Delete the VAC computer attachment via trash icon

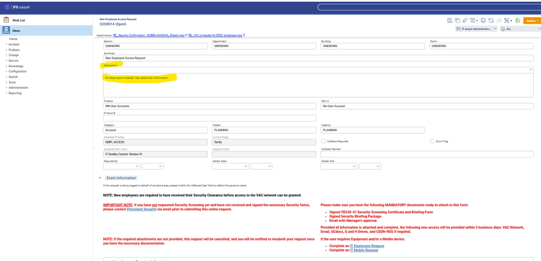(x=244, y=35)
